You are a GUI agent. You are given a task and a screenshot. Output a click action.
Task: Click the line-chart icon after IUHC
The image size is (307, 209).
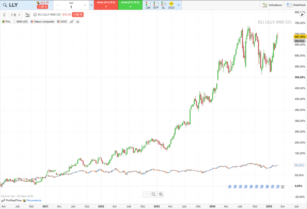click(72, 22)
